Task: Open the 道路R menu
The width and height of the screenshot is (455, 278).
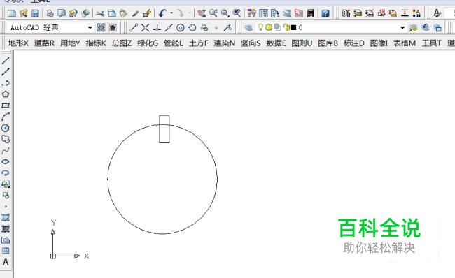Action: (44, 43)
